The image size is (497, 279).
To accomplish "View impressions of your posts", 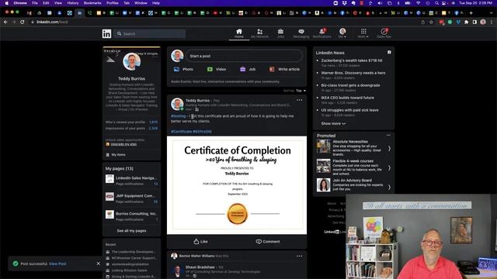I will pos(131,129).
